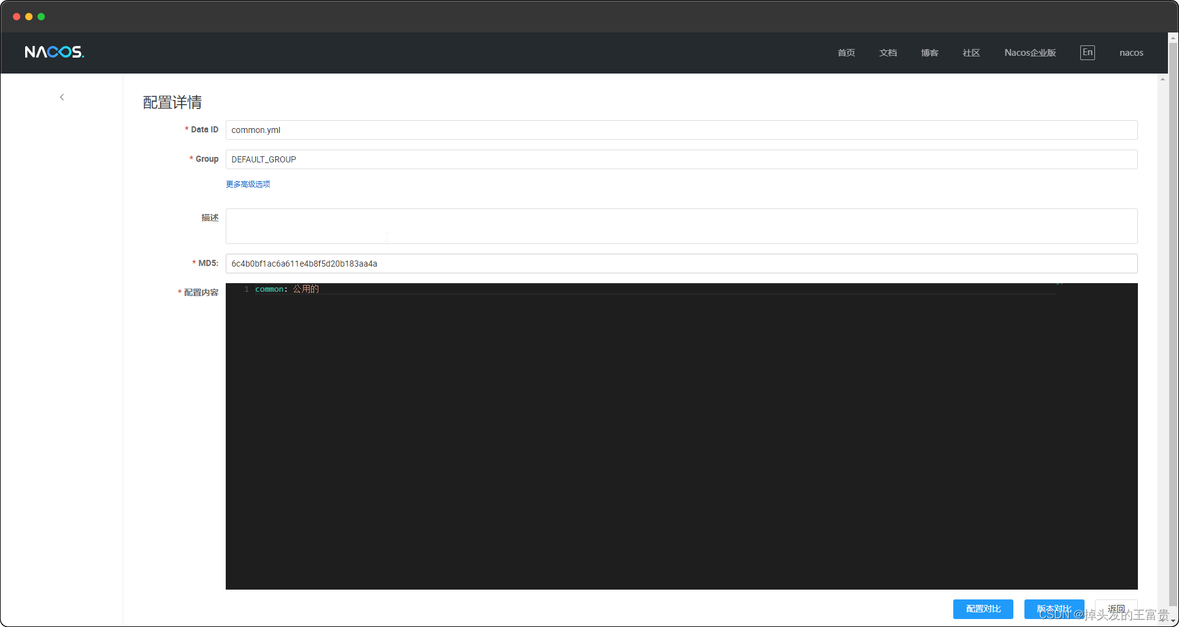The width and height of the screenshot is (1179, 627).
Task: Open the 博客 blog menu item
Action: 929,53
